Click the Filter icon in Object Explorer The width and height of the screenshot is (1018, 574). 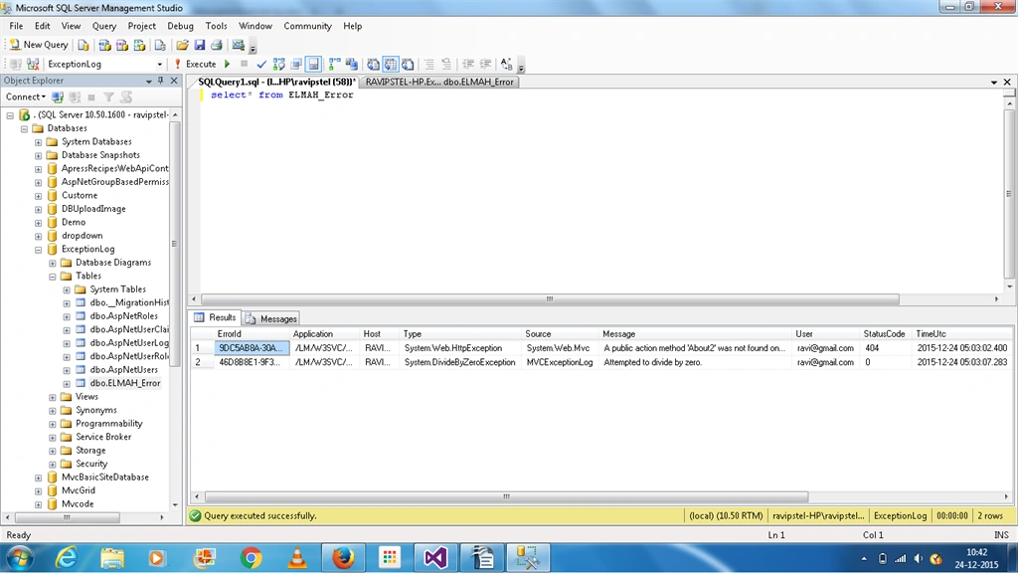pyautogui.click(x=109, y=96)
